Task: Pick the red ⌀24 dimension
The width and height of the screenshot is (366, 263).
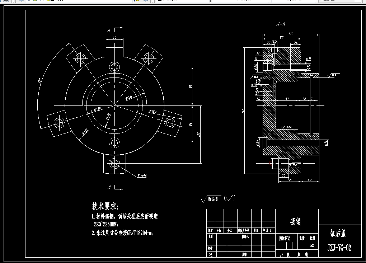Action: [x=271, y=163]
